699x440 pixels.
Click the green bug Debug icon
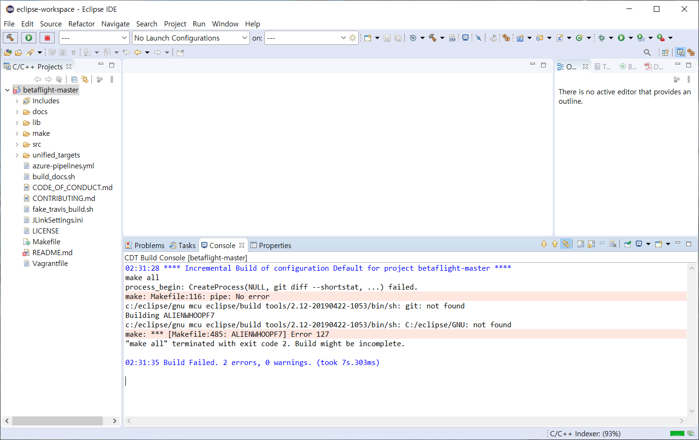[601, 38]
